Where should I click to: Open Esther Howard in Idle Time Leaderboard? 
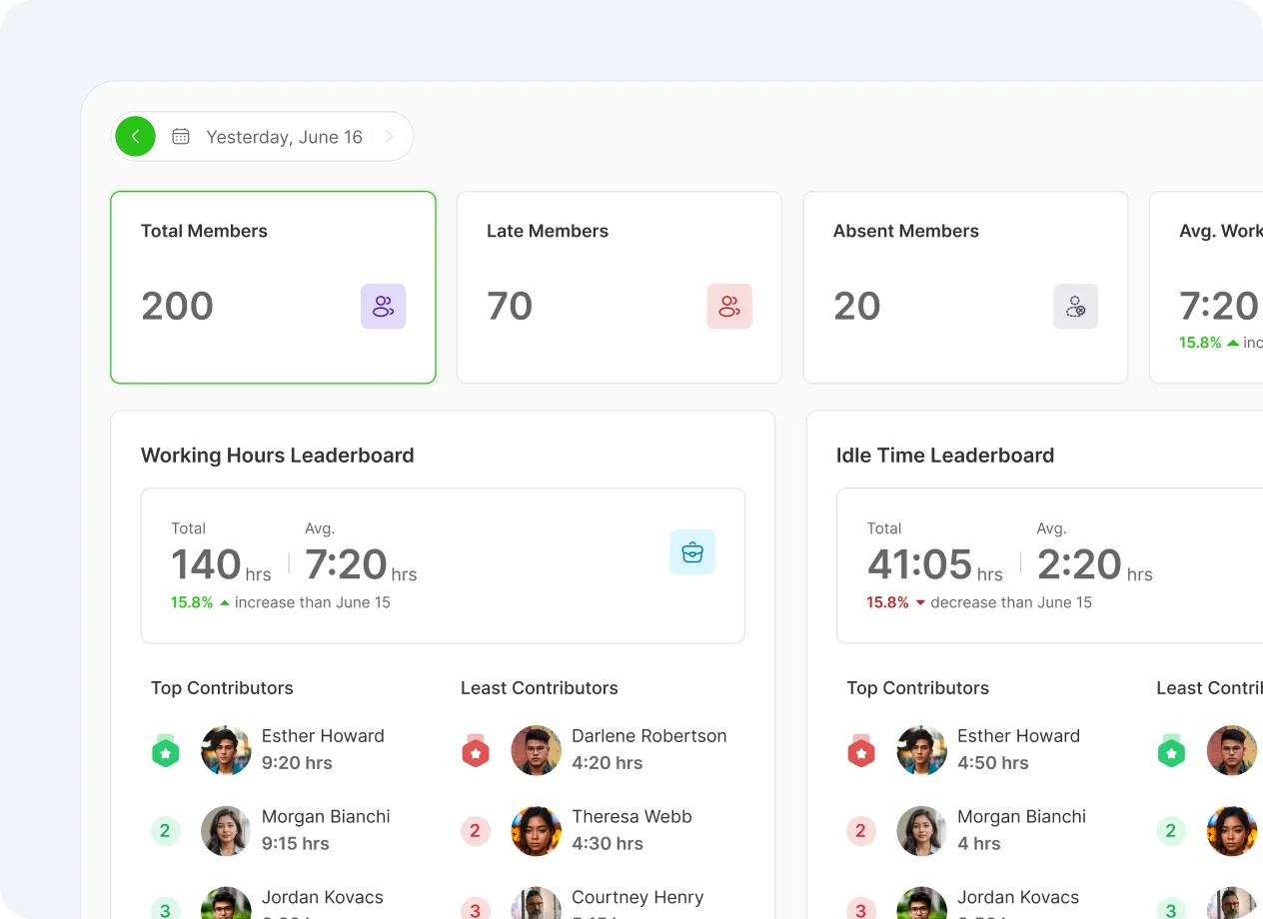1017,736
